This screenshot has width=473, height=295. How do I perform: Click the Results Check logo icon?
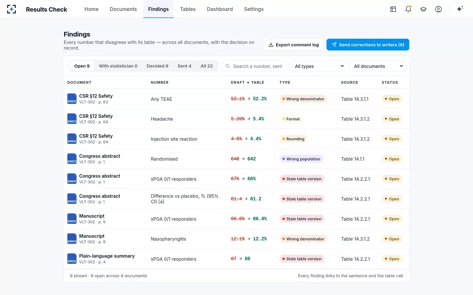click(11, 9)
